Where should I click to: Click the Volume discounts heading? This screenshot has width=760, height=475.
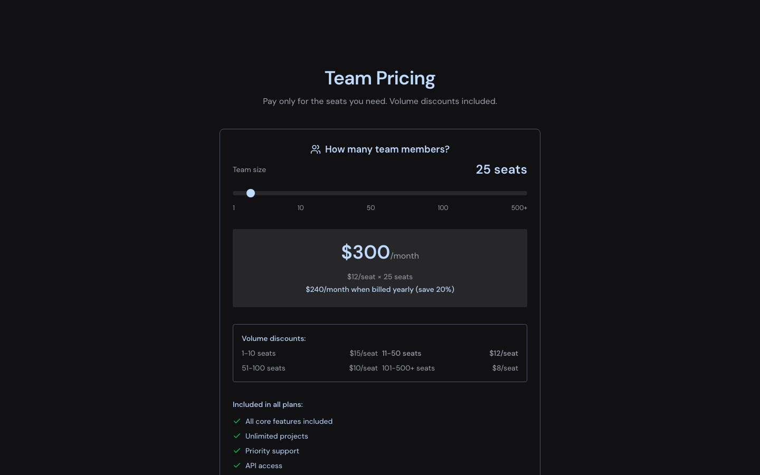point(274,338)
